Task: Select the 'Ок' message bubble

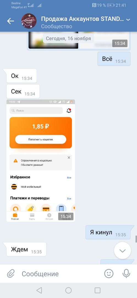Action: point(21,76)
